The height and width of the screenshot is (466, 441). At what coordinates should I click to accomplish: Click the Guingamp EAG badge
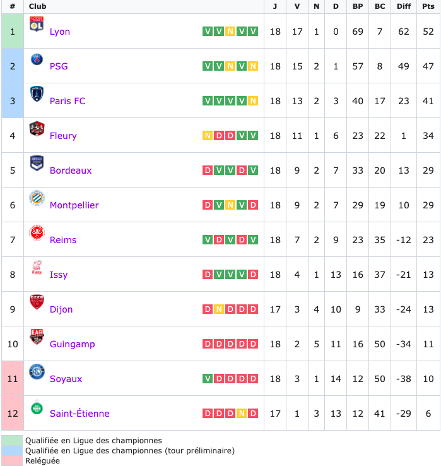point(37,337)
